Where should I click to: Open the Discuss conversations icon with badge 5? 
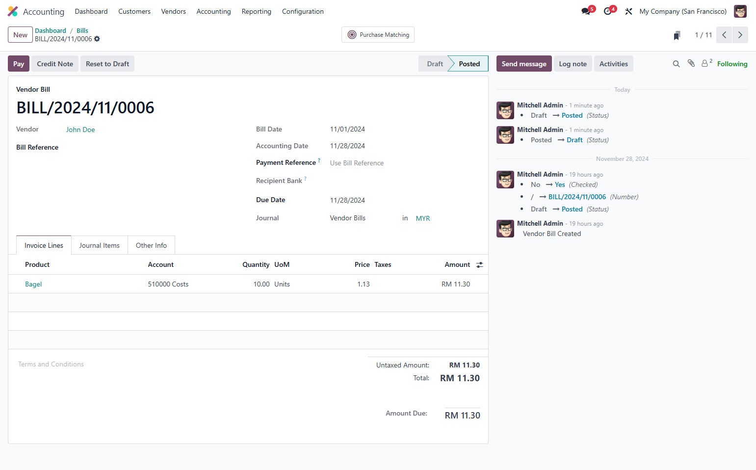point(586,11)
